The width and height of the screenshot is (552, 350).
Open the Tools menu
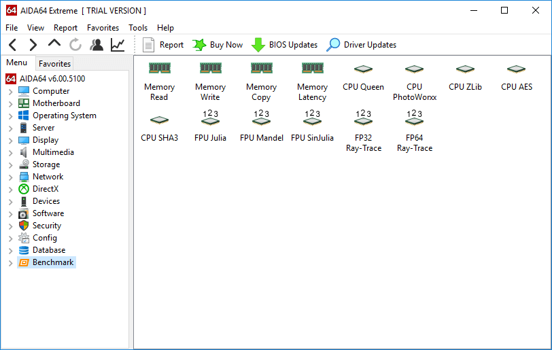(138, 28)
